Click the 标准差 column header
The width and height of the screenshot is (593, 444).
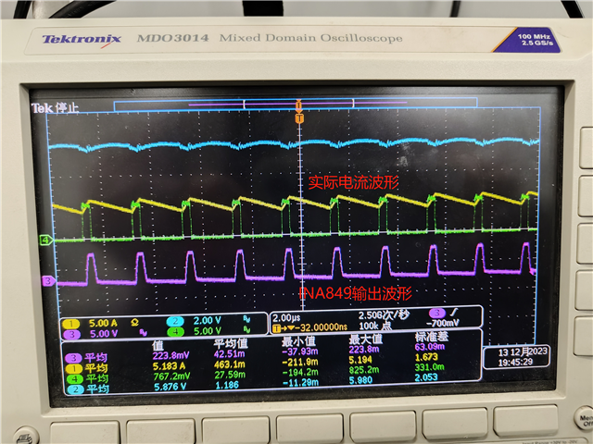pos(432,337)
